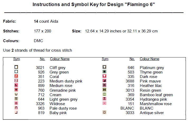Click the stitches value 177 x 200
The height and width of the screenshot is (122, 188).
[x=43, y=31]
